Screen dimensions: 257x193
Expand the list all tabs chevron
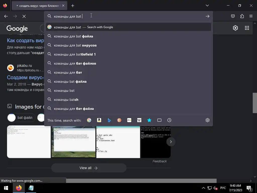click(207, 6)
